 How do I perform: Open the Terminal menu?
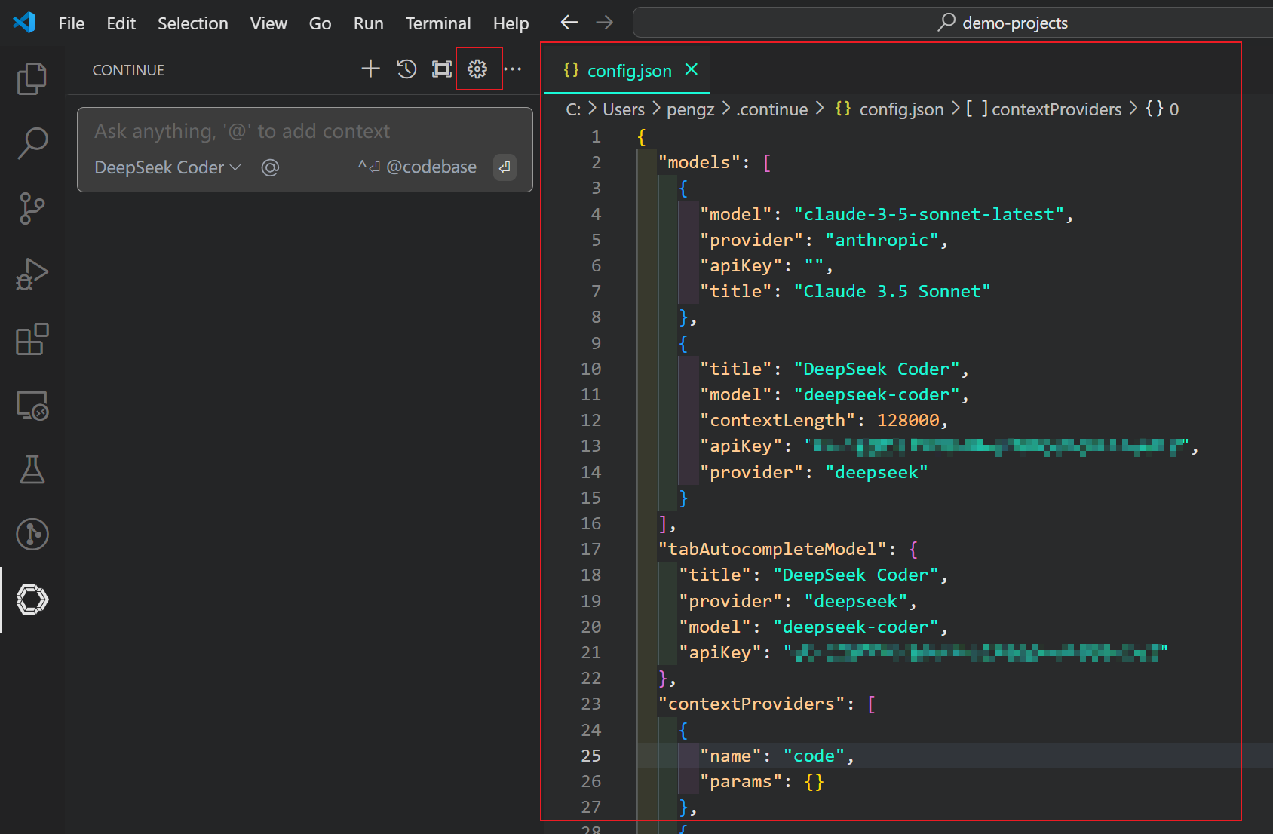pos(438,23)
